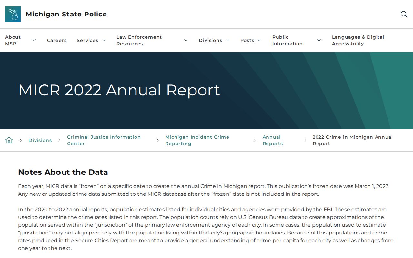Open Languages & Digital Accessibility link

(x=358, y=40)
